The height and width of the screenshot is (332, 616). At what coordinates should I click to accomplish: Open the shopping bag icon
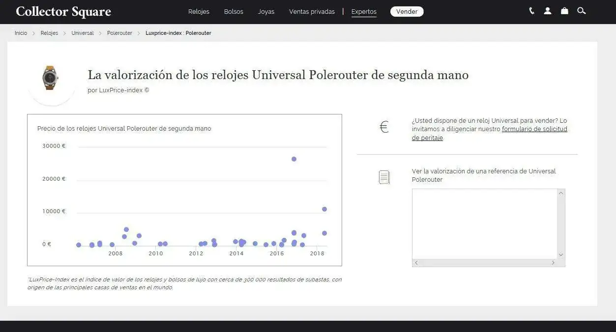pyautogui.click(x=564, y=11)
